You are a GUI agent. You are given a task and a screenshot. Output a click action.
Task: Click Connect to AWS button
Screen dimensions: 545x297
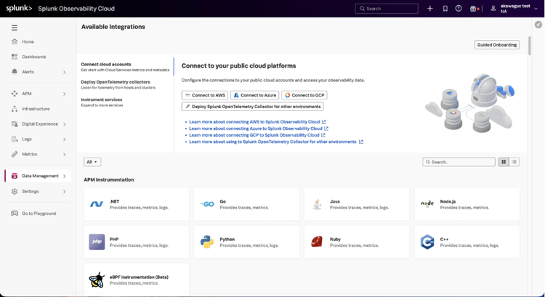205,95
